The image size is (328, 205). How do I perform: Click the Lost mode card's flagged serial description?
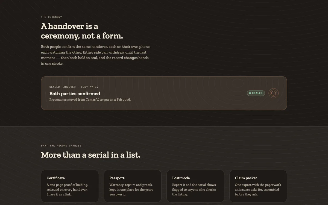tap(194, 190)
